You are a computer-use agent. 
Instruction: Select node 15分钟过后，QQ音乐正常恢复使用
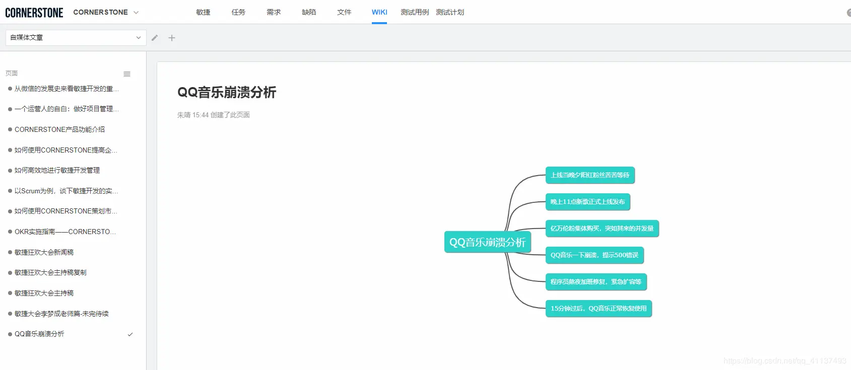(599, 309)
